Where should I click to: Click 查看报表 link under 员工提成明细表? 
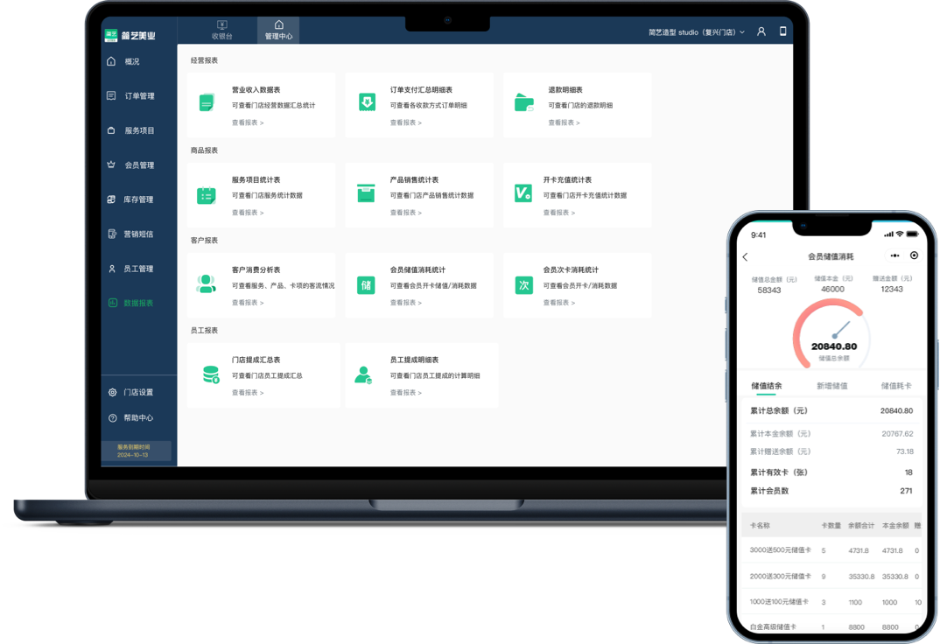pos(406,393)
